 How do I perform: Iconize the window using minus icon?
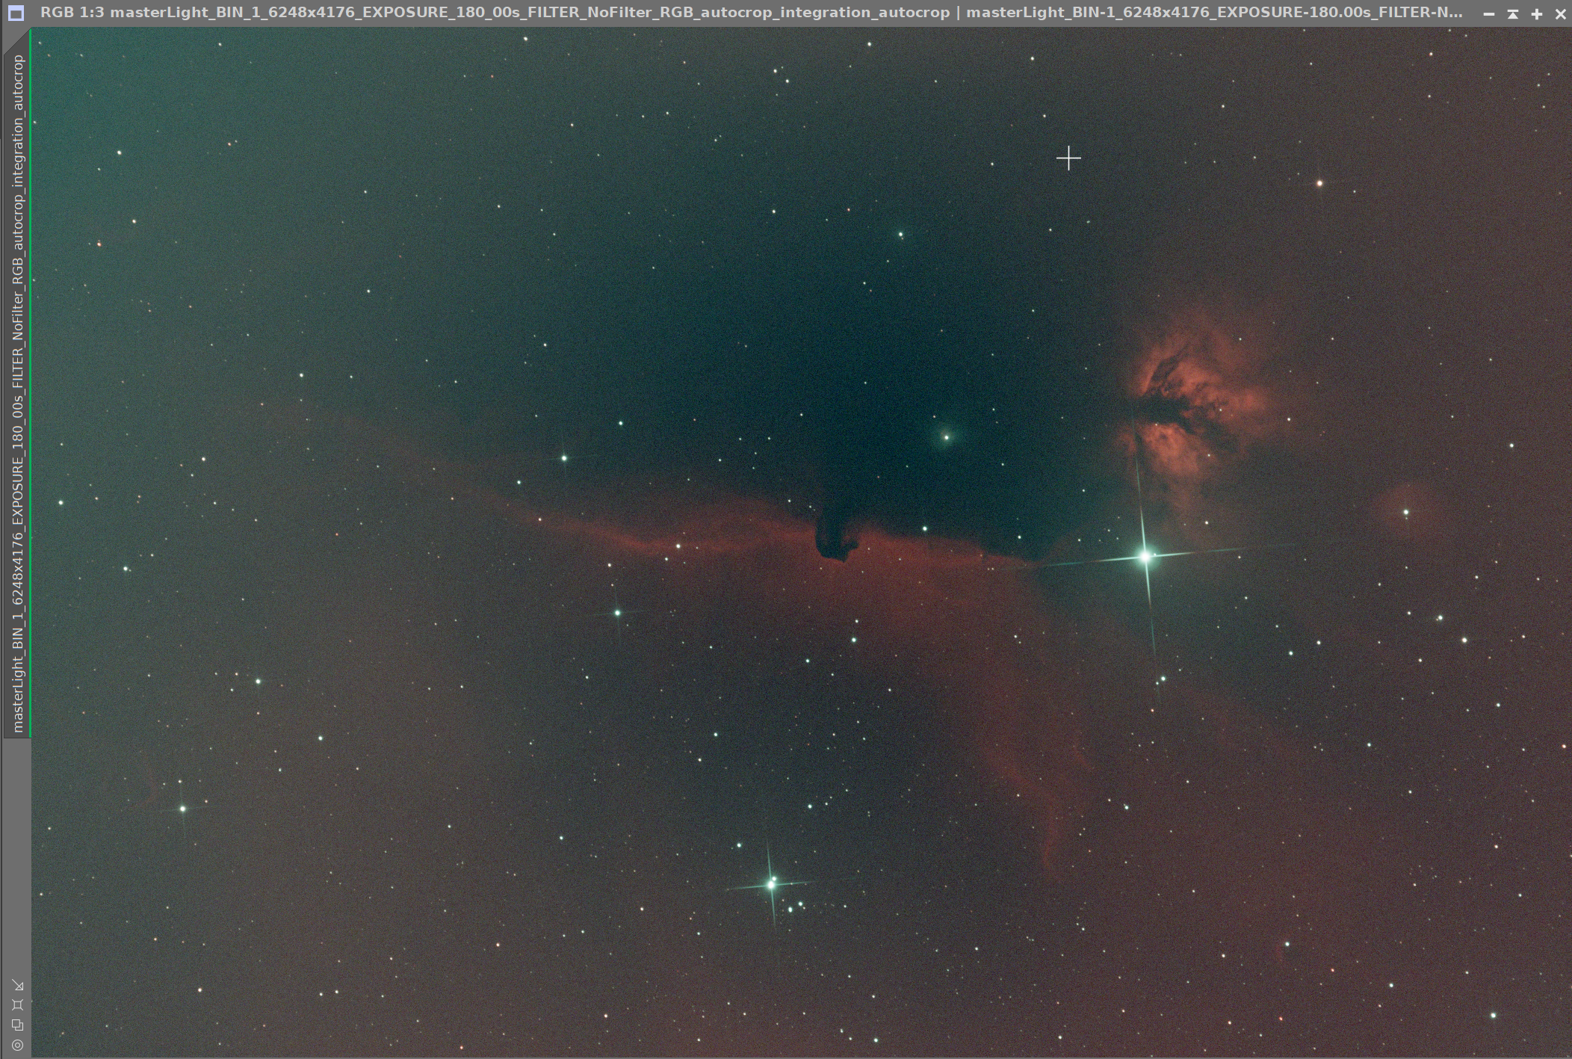[x=1489, y=13]
